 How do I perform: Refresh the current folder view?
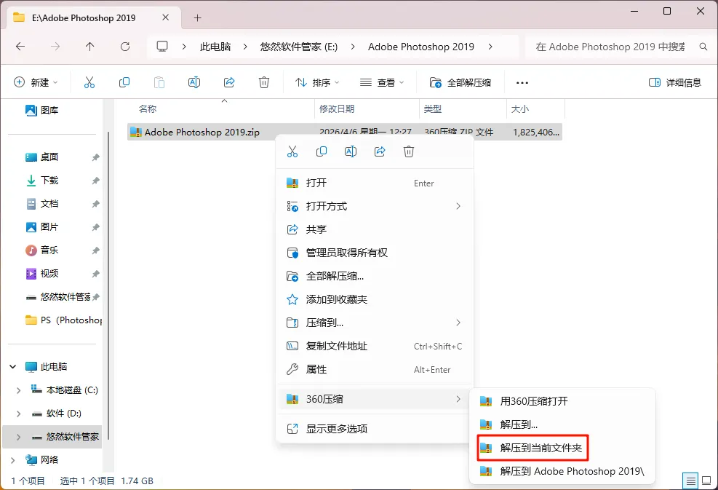point(124,47)
